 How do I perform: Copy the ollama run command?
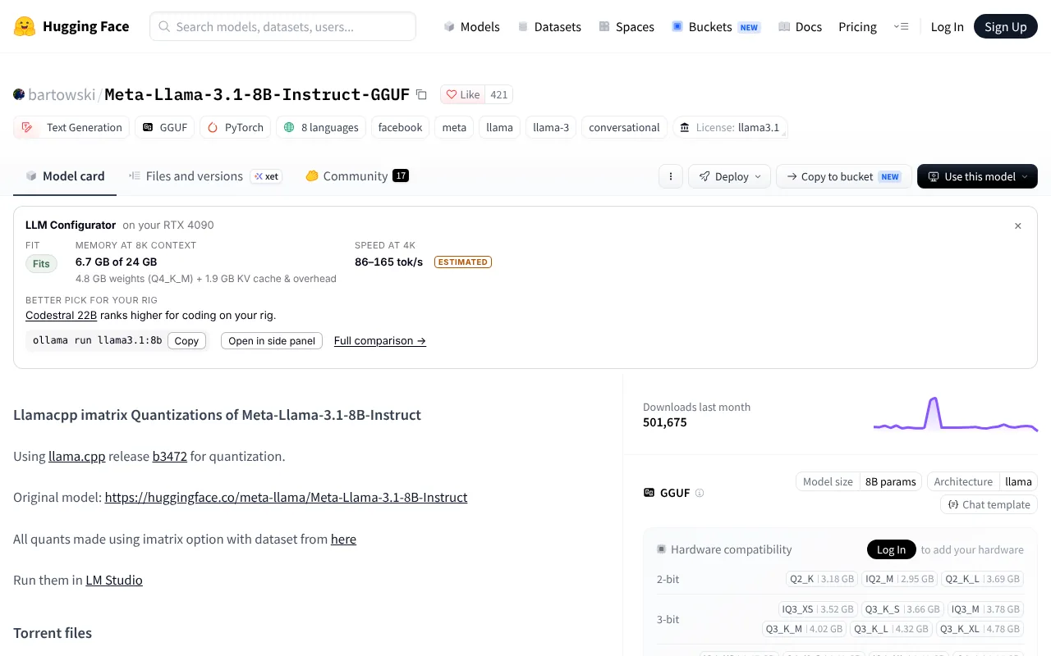tap(186, 341)
